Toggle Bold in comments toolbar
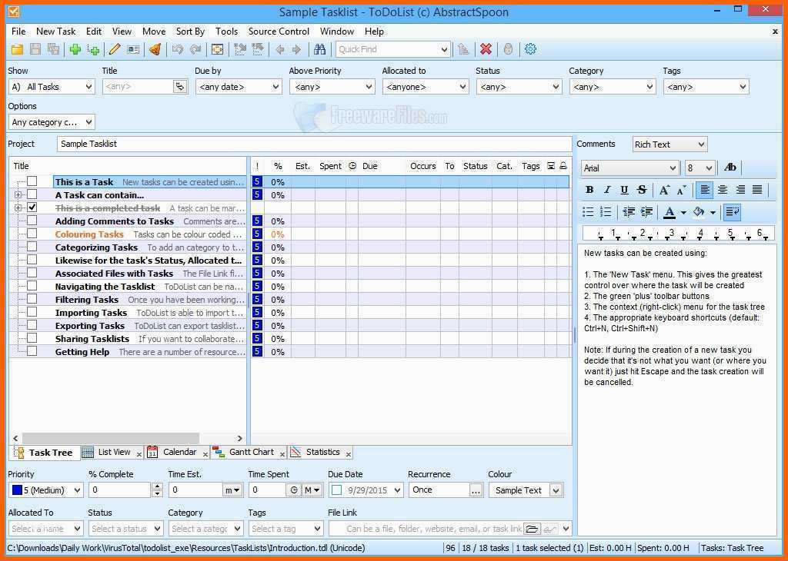The height and width of the screenshot is (561, 788). 589,190
